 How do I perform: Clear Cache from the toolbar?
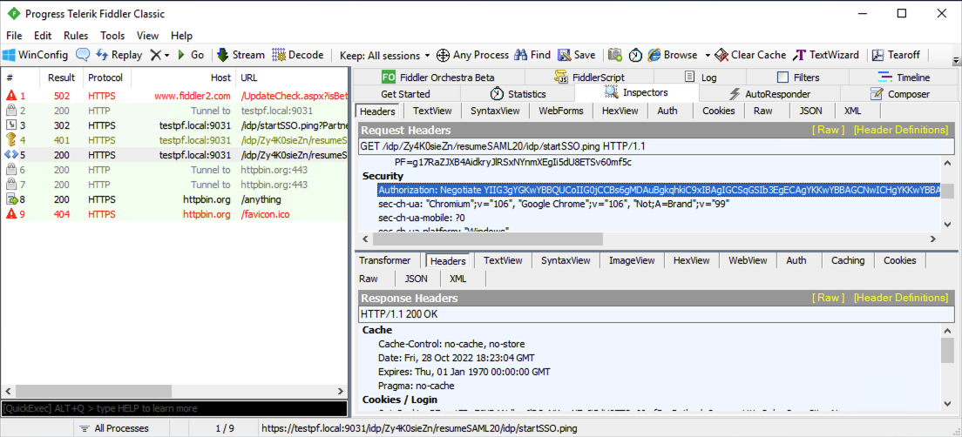[750, 55]
